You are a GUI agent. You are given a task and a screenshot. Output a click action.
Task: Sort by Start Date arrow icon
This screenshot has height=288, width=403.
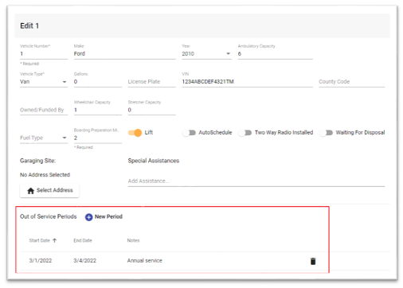coord(55,240)
